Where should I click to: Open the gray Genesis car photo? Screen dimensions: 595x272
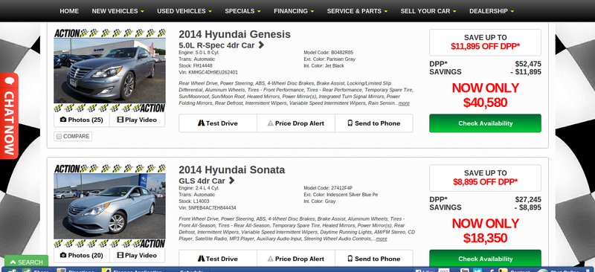[109, 71]
